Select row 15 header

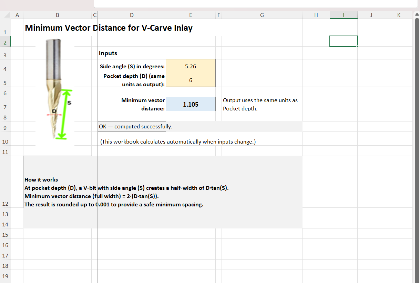click(x=5, y=234)
